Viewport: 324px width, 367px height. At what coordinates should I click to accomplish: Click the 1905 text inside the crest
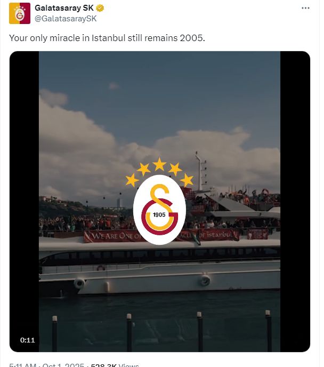(159, 214)
